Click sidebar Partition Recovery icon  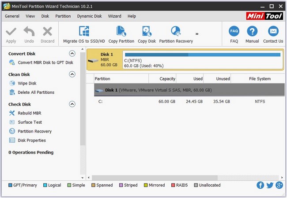(x=12, y=131)
